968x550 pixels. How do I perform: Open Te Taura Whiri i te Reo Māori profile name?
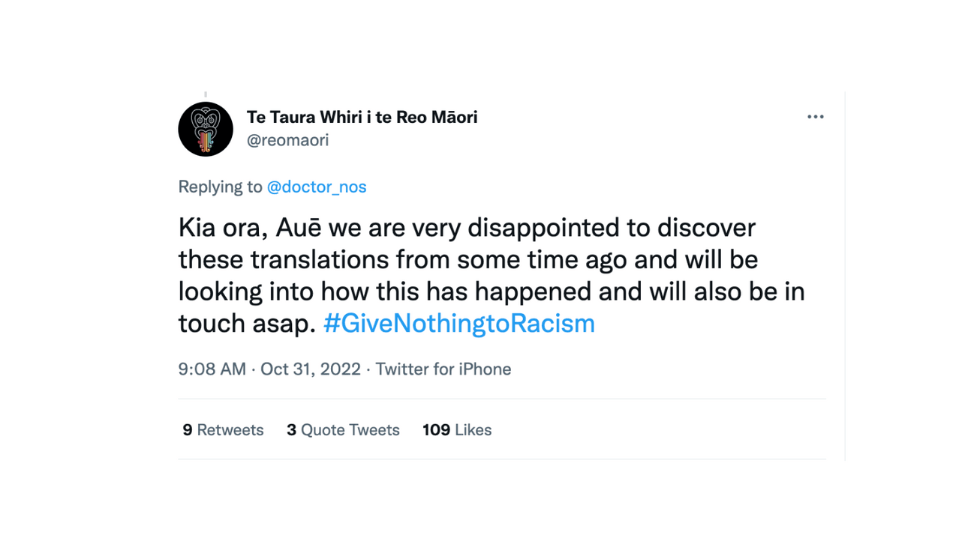362,117
